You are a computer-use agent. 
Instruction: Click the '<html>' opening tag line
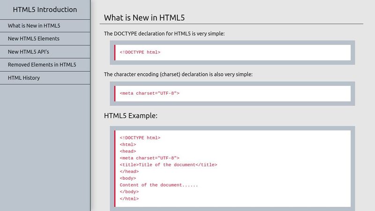(128, 144)
